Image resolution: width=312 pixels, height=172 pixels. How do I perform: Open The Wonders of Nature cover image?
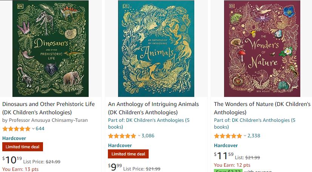(262, 49)
